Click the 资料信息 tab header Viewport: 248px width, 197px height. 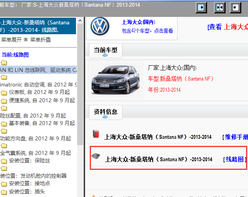[x=105, y=112]
